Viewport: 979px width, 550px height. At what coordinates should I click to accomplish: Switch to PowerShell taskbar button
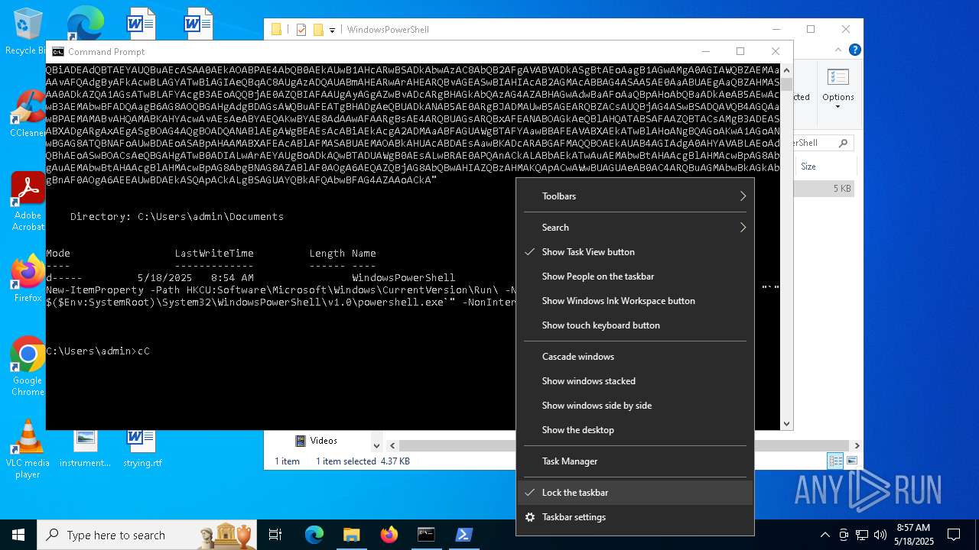tap(463, 535)
